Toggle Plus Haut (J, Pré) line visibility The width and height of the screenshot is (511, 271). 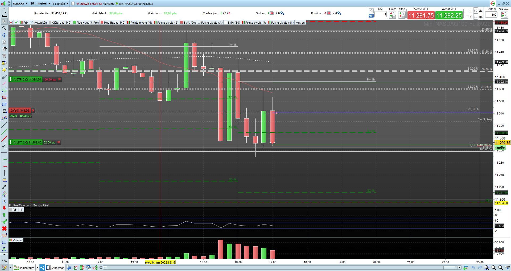pos(75,23)
